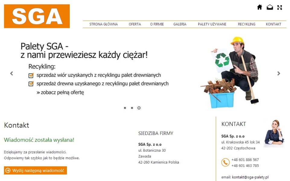
Task: Click phone number +48 601 463 785
Action: coord(245,166)
